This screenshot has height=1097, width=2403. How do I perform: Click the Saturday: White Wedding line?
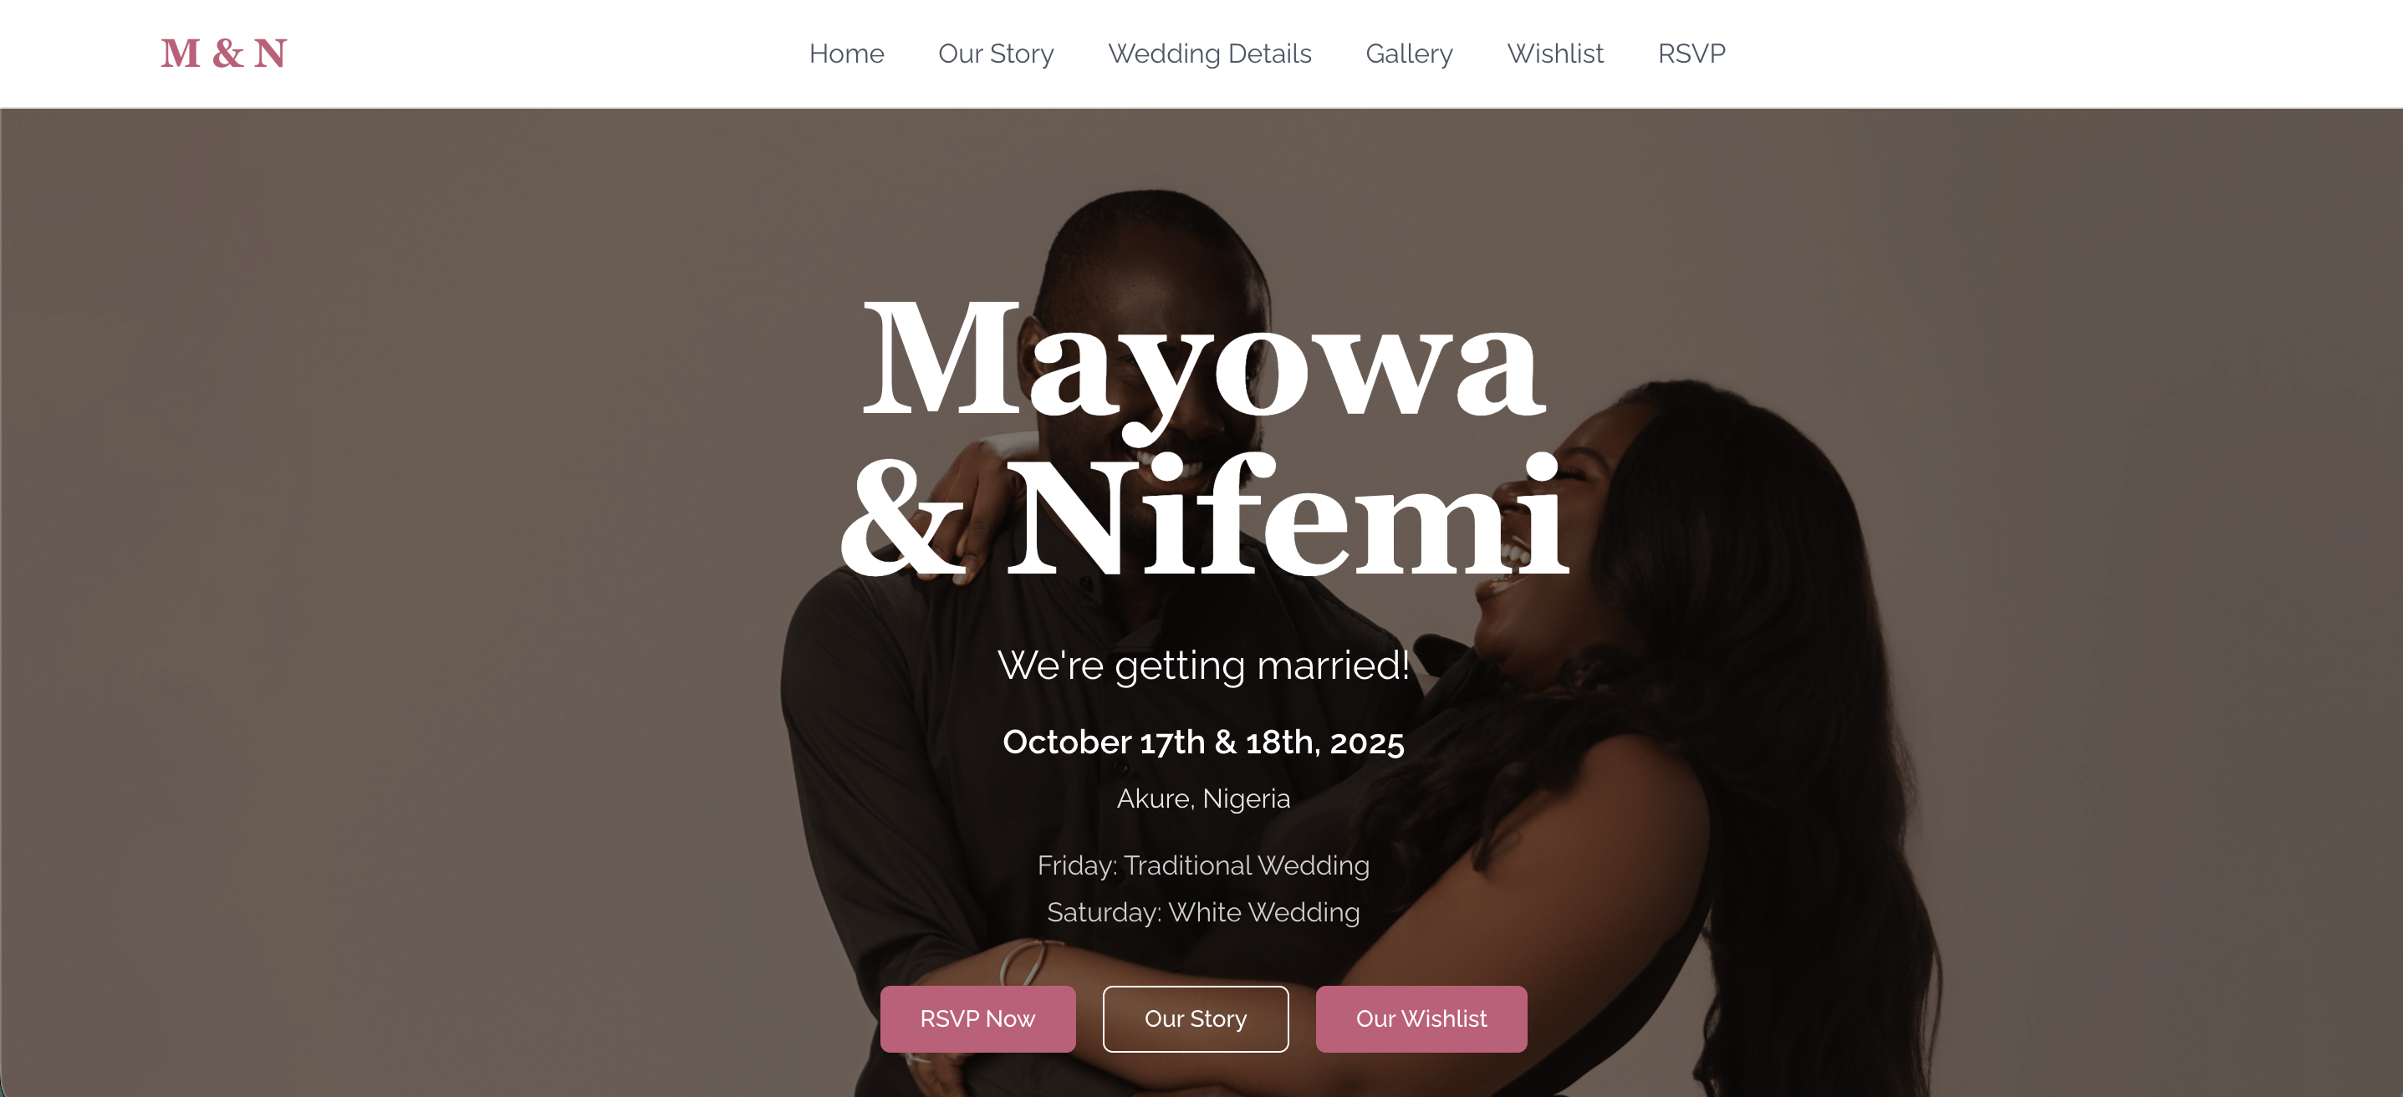(x=1203, y=912)
